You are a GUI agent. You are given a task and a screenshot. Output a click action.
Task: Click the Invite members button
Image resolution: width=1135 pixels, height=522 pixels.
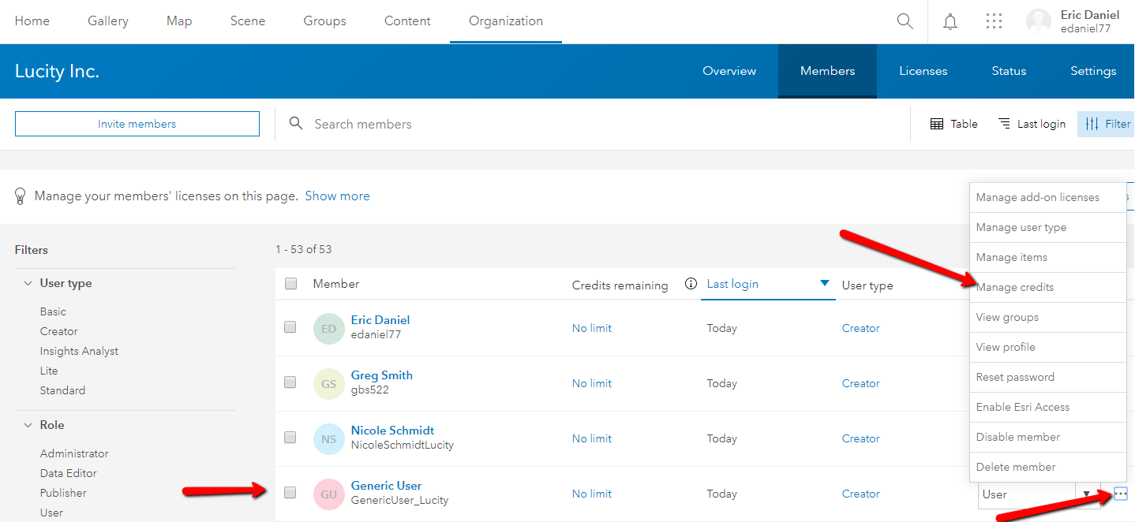[137, 124]
